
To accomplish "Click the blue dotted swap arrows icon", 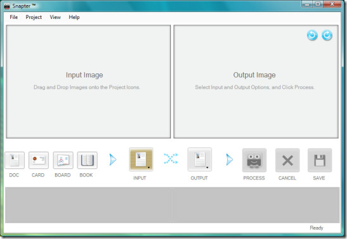I will 171,158.
